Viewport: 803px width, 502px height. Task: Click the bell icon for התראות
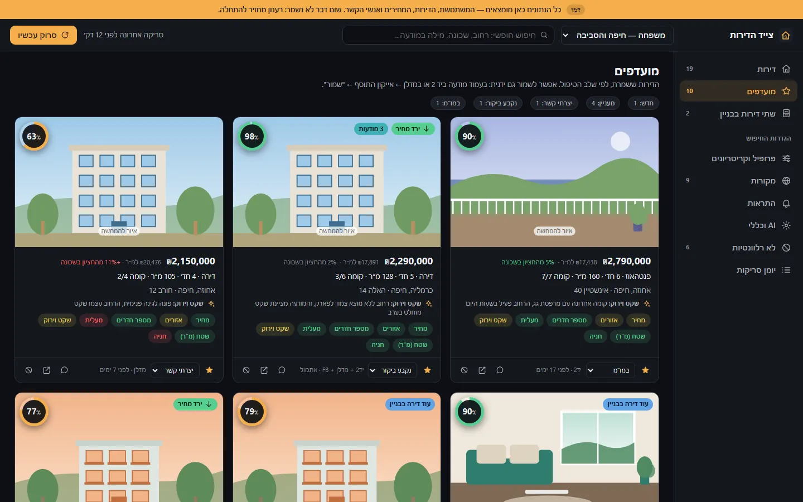click(x=786, y=203)
